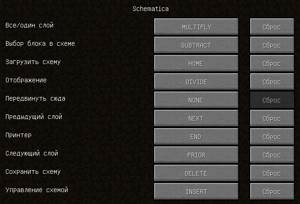Change the HOME key binding

tap(196, 64)
